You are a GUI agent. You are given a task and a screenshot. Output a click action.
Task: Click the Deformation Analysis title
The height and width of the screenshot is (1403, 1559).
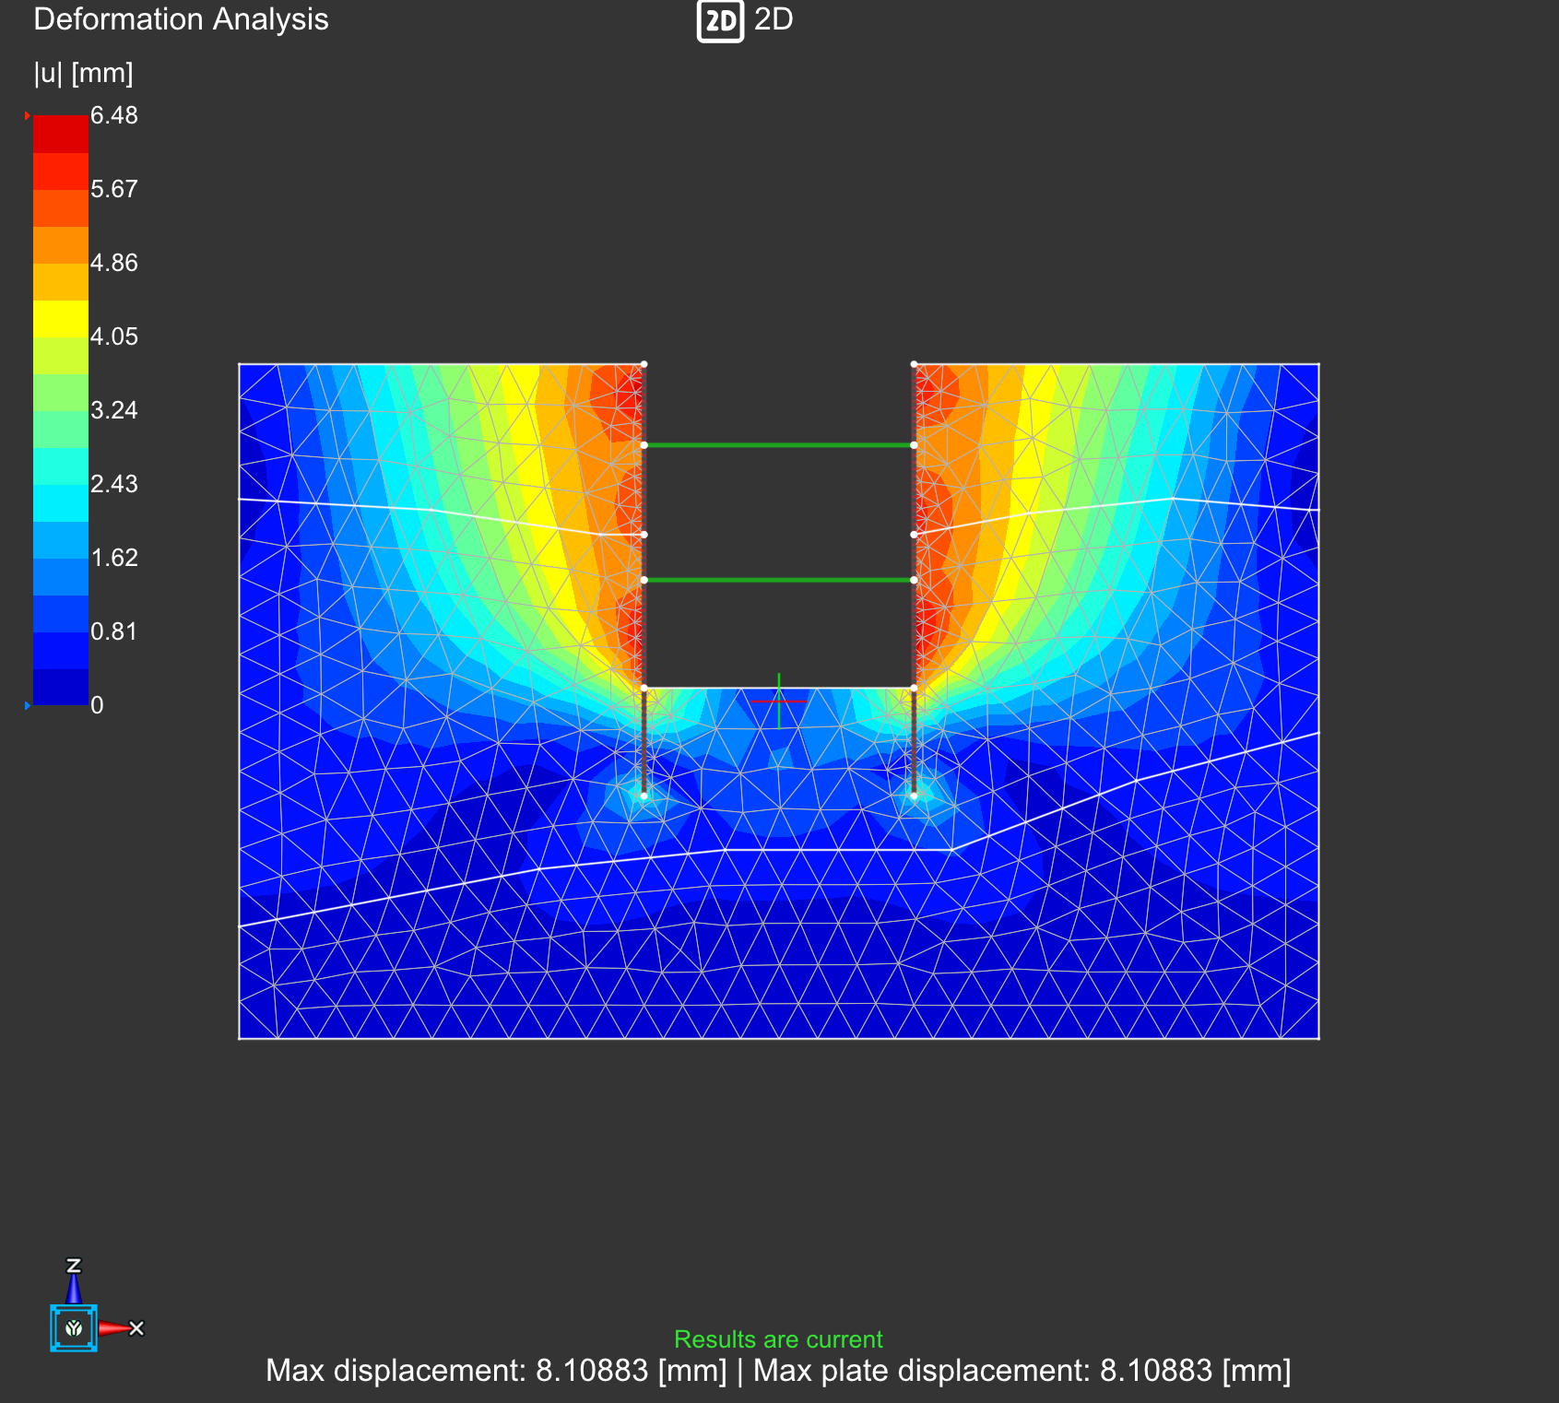click(181, 19)
